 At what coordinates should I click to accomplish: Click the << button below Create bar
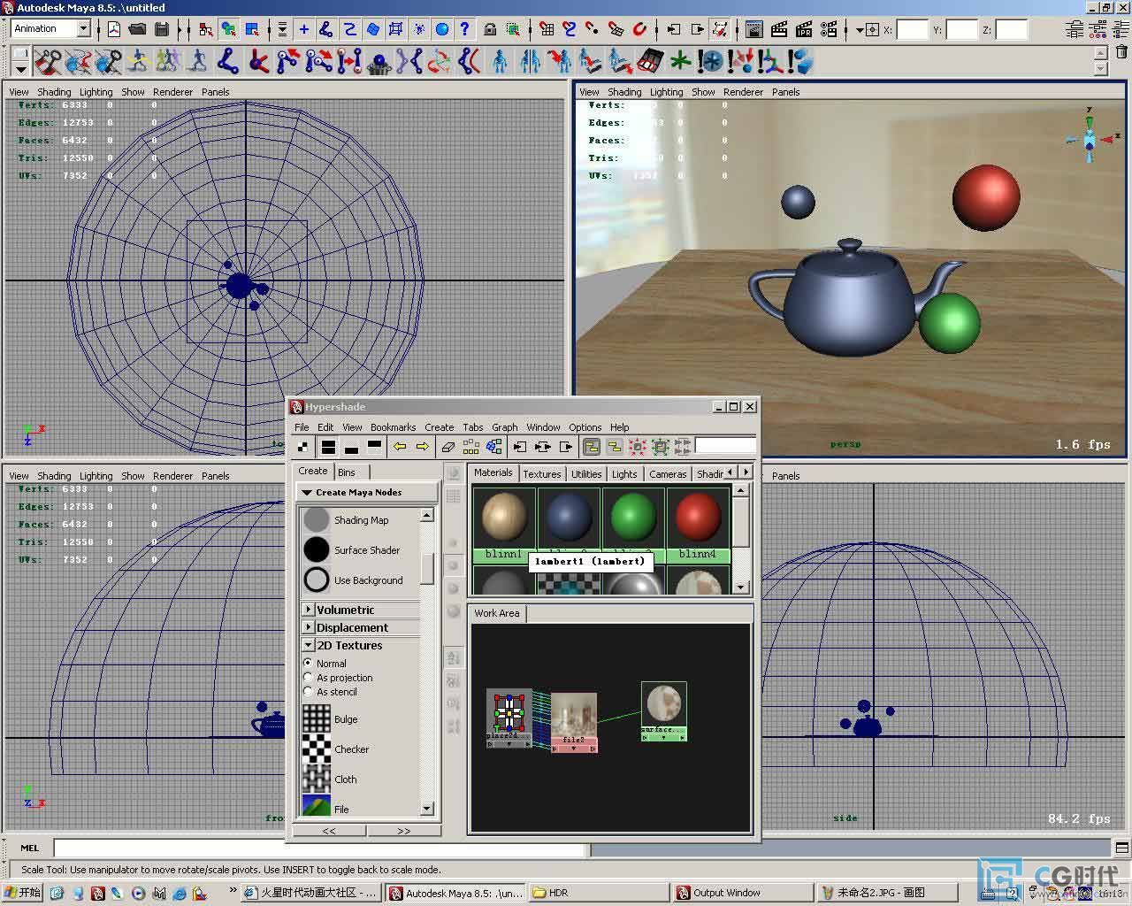(329, 831)
